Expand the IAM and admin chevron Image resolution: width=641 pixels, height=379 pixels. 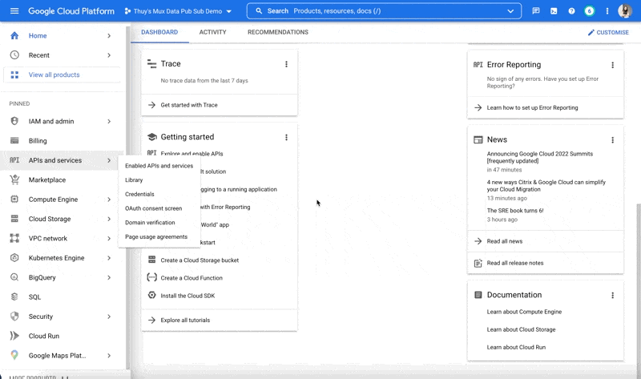109,121
